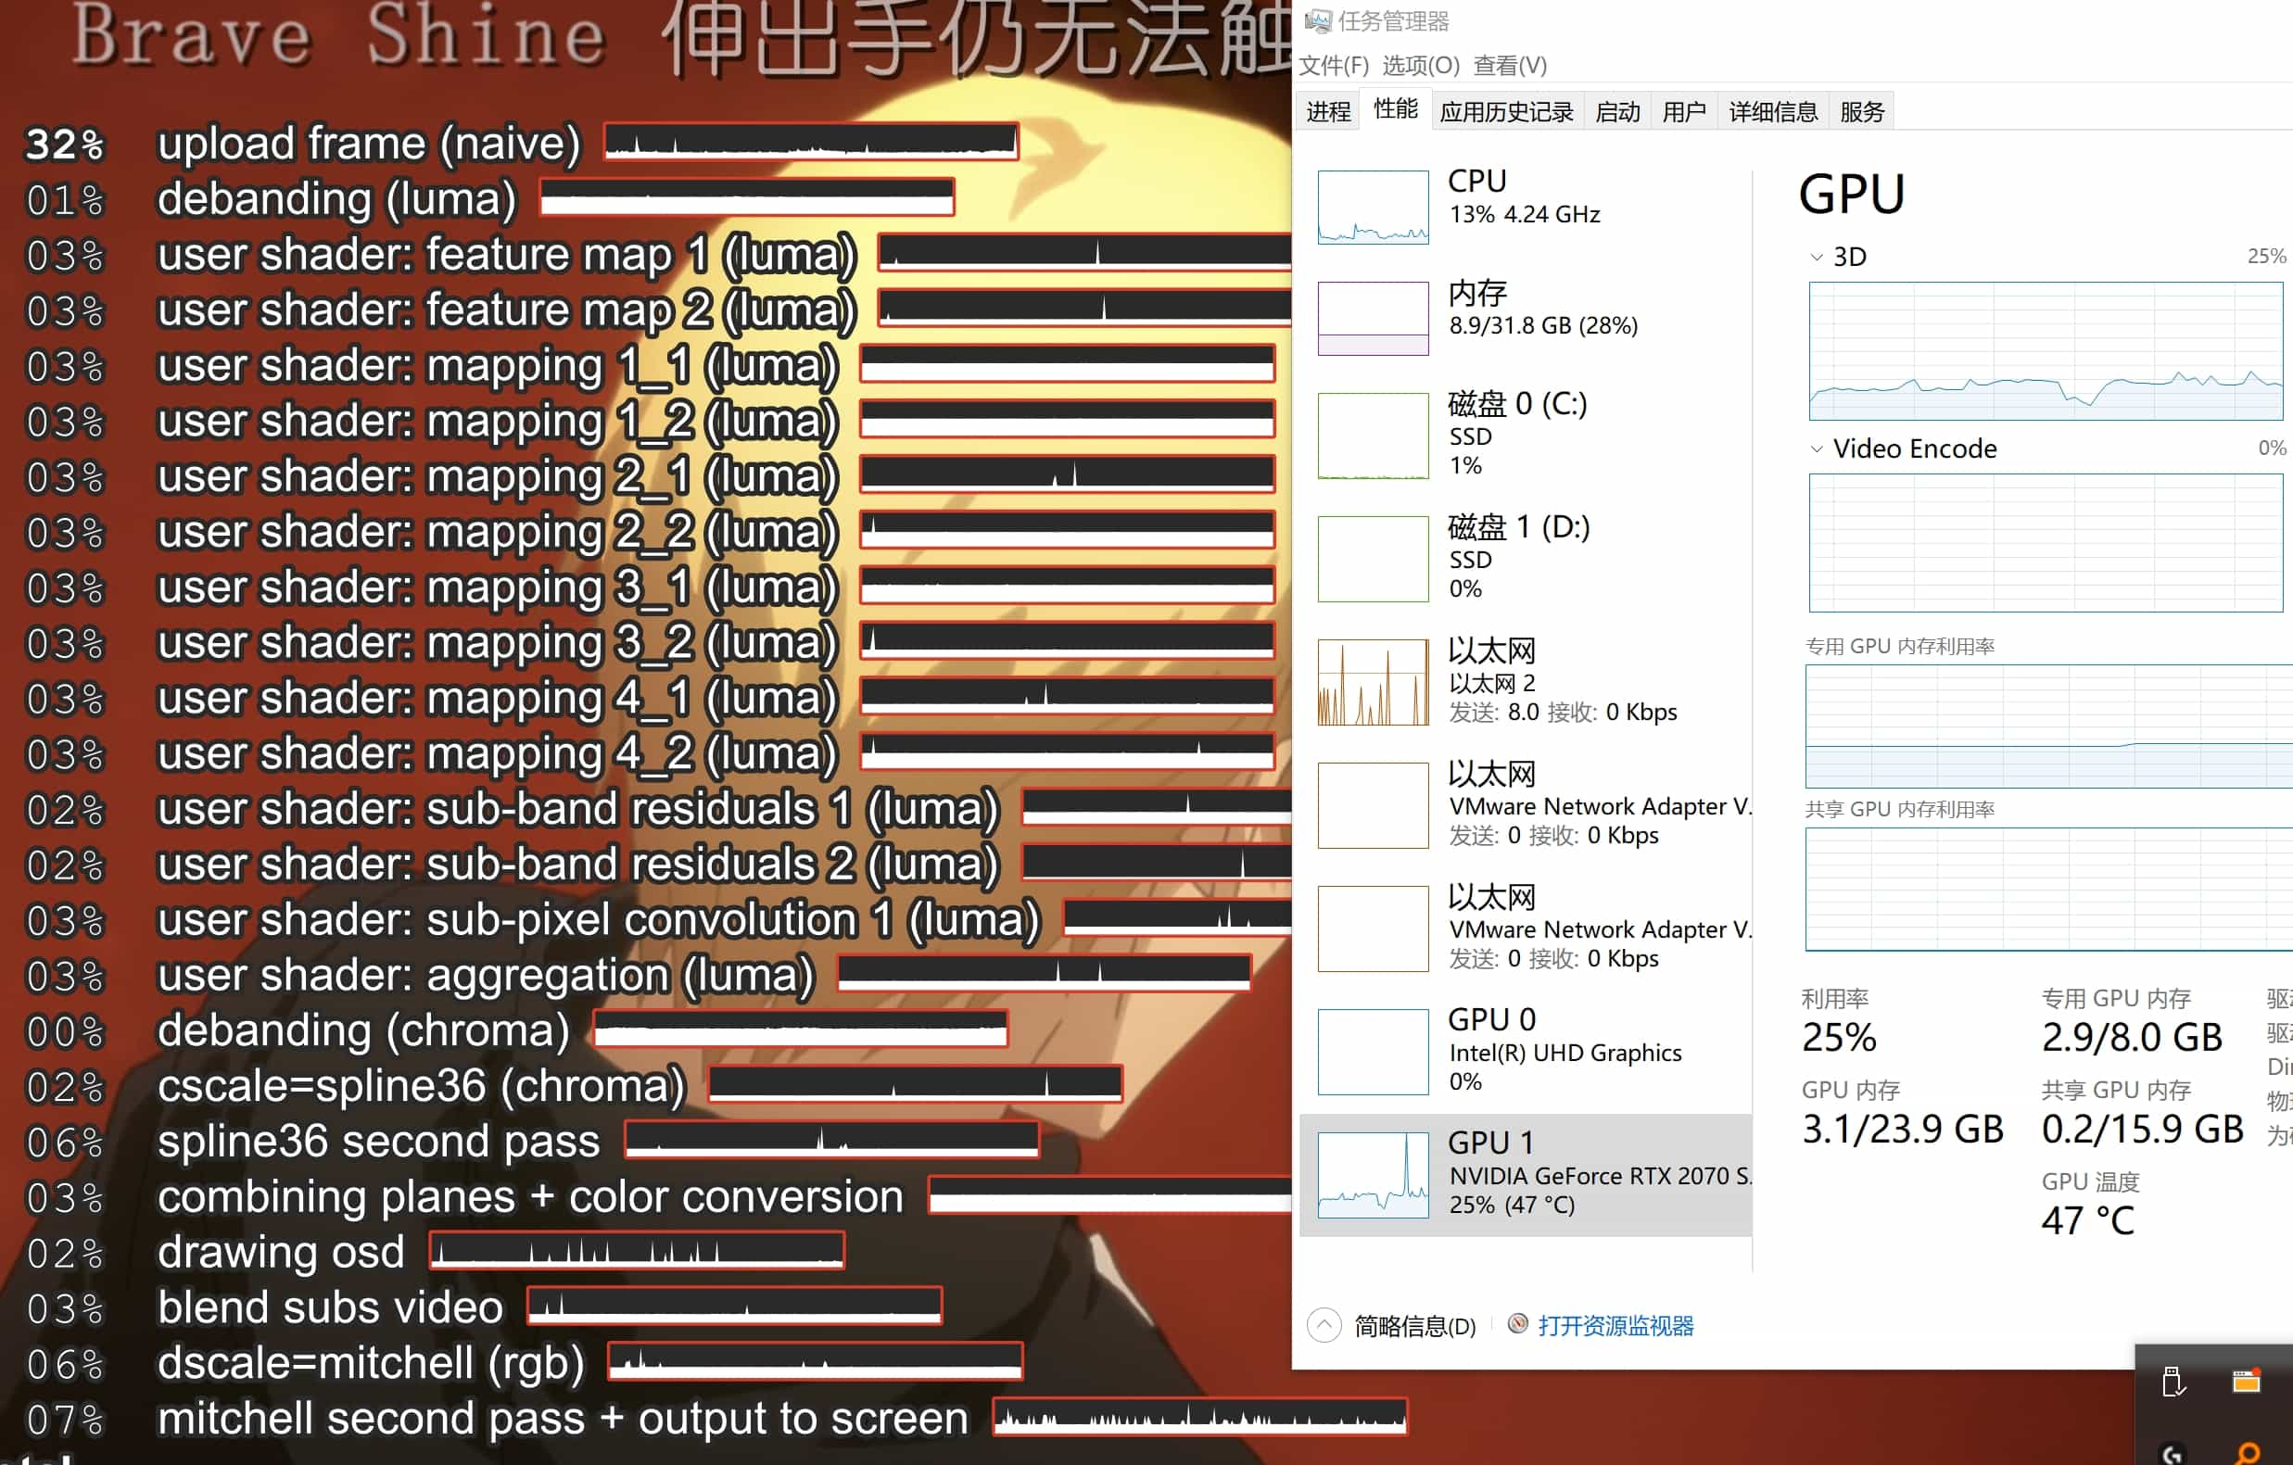Click the Video Encode graph
The width and height of the screenshot is (2293, 1465).
(x=2046, y=543)
